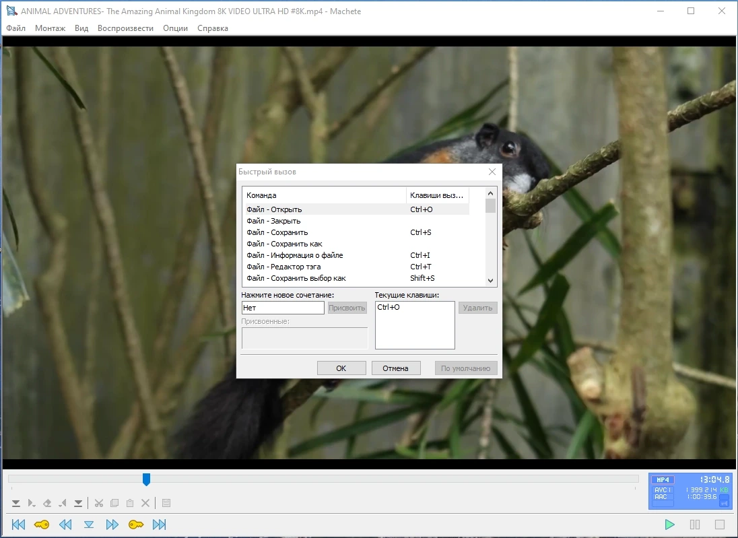Click the Нажмите новое сочетание input field
Image resolution: width=738 pixels, height=538 pixels.
283,308
